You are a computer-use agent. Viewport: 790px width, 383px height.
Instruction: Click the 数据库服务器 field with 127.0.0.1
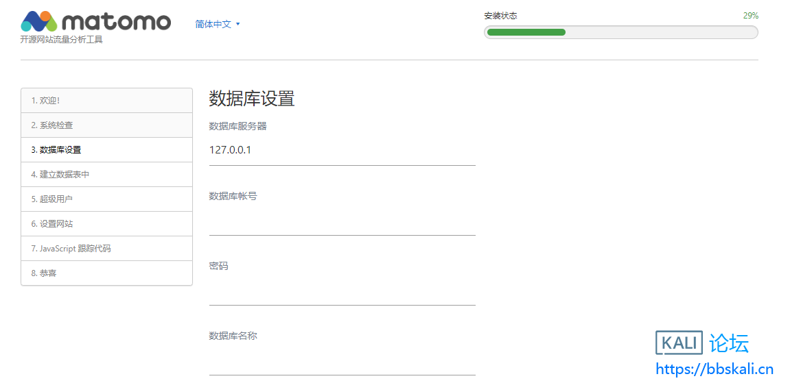pyautogui.click(x=342, y=150)
